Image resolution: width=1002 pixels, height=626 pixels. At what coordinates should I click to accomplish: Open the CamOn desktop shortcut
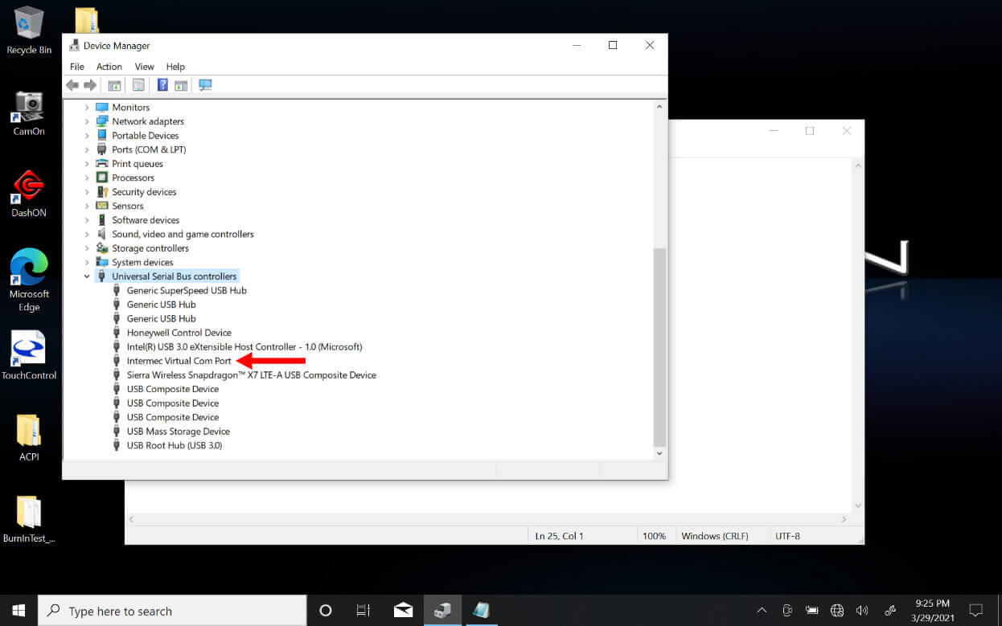(29, 113)
